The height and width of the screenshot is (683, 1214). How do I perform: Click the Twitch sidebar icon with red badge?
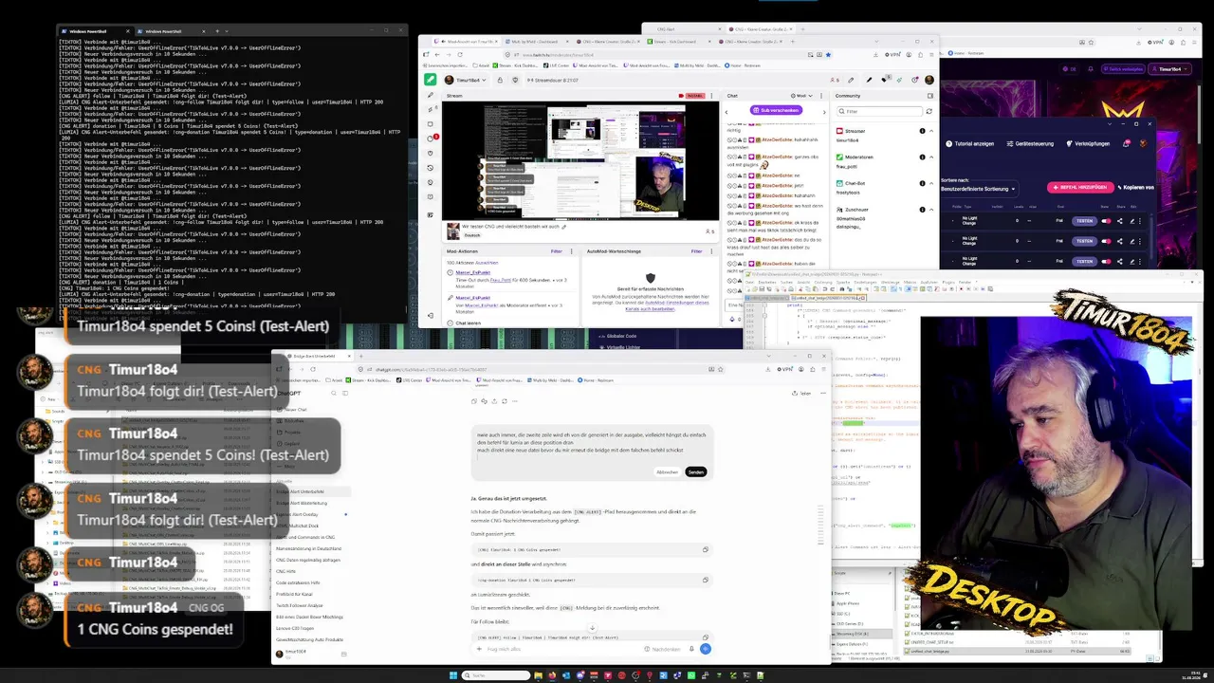click(x=432, y=138)
